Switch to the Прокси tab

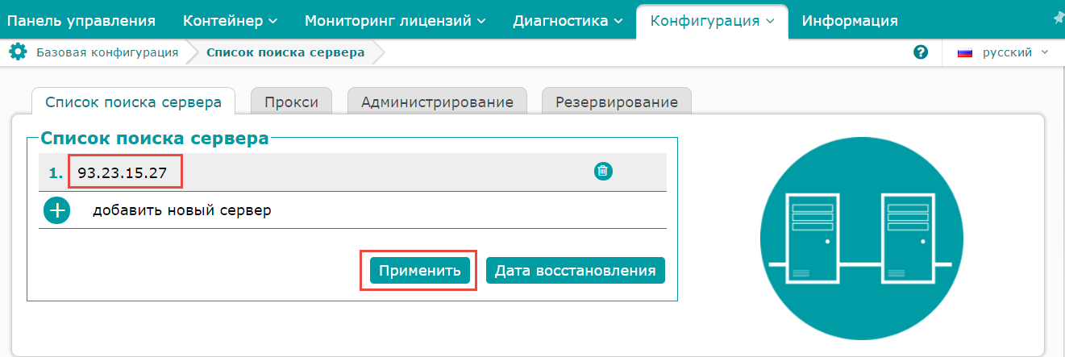click(291, 102)
